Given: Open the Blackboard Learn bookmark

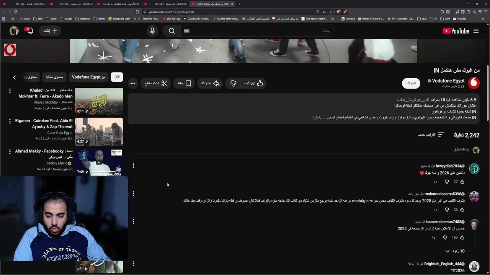Looking at the screenshot, I should (119, 19).
